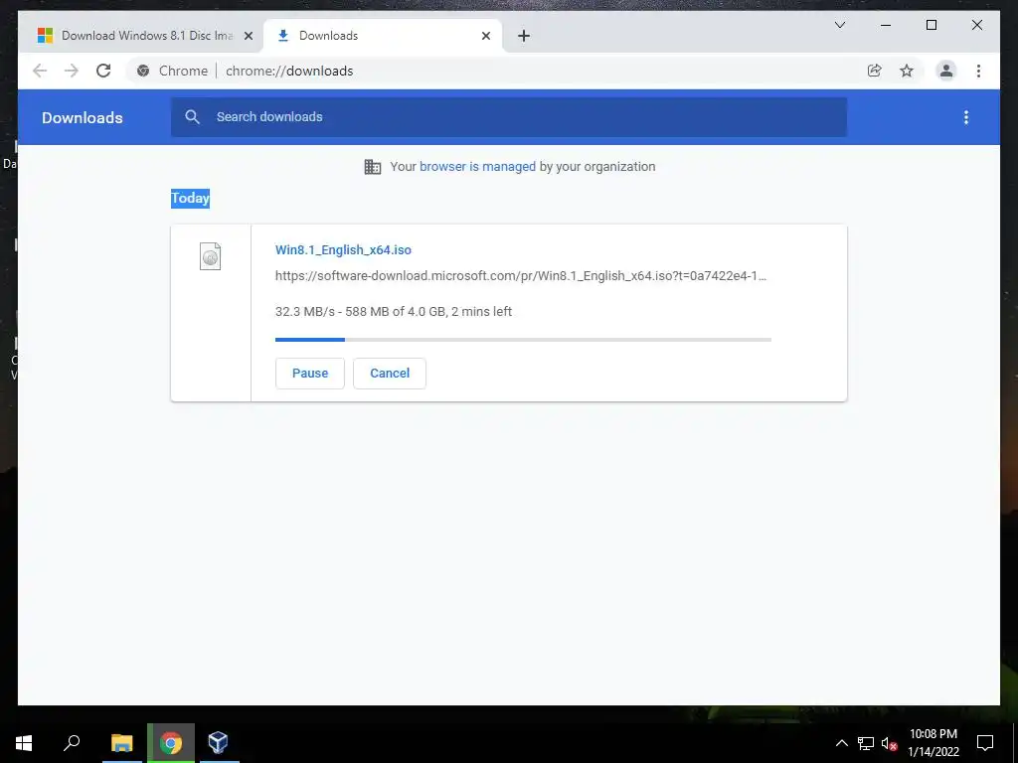This screenshot has width=1018, height=763.
Task: Click the highlighted Today heading
Action: (x=190, y=198)
